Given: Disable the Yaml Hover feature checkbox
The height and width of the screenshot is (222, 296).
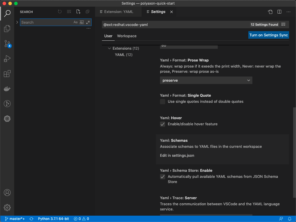Looking at the screenshot, I should pos(163,124).
